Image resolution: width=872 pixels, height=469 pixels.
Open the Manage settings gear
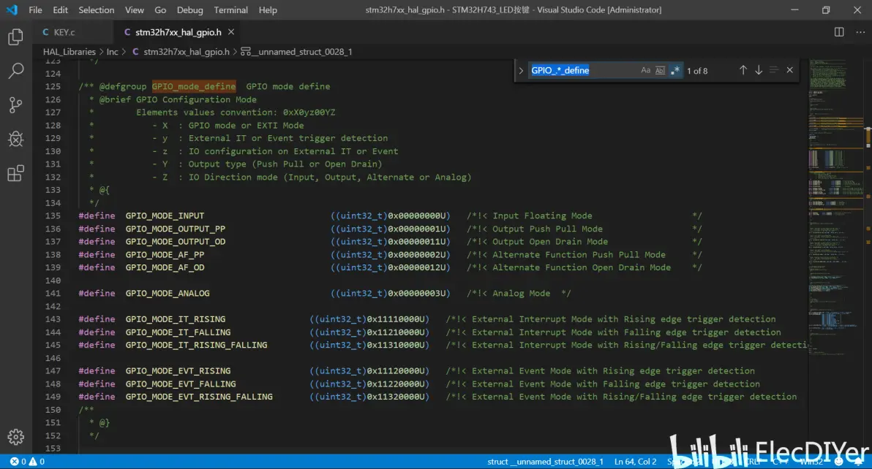15,437
